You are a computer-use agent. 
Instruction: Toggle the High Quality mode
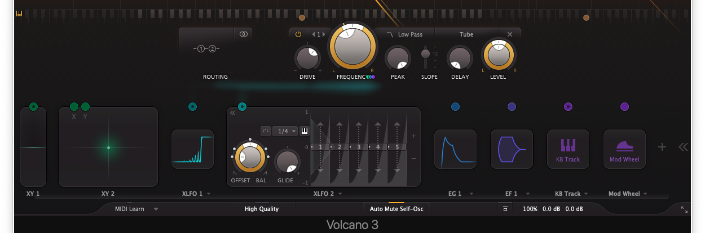[261, 209]
